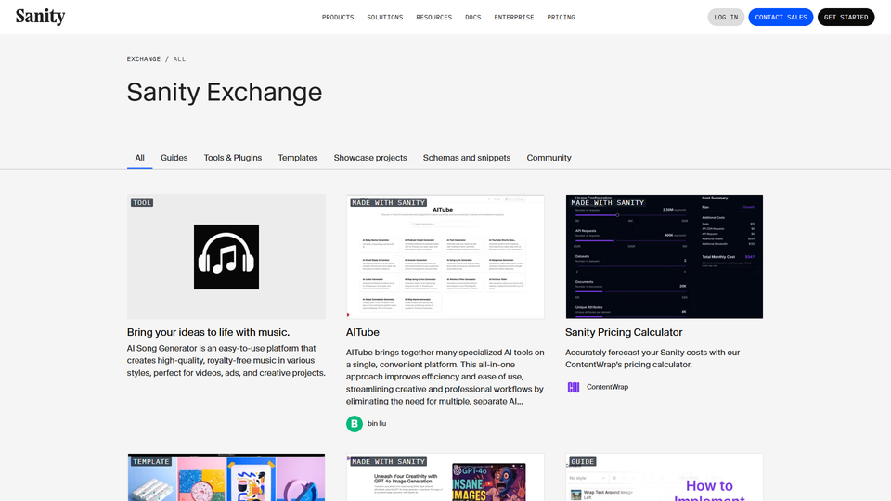Viewport: 891px width, 501px height.
Task: Open 'Bring your ideas to life with music' title
Action: click(208, 332)
